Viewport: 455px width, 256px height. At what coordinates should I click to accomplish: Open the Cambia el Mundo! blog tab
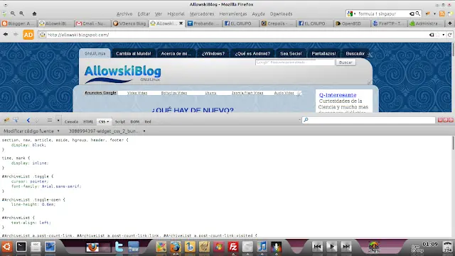coord(133,54)
